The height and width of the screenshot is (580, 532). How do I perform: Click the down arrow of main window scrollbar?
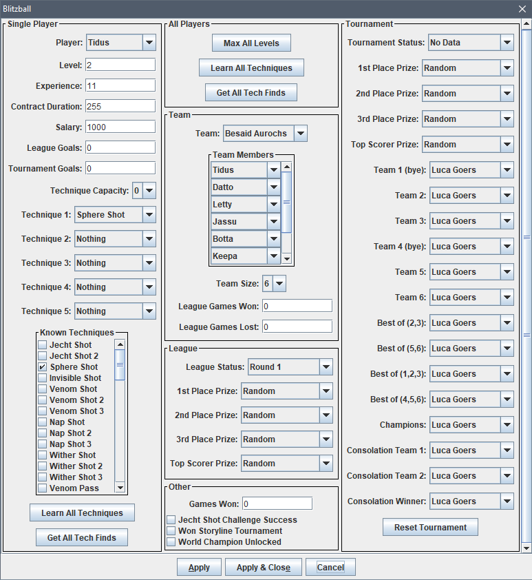526,548
